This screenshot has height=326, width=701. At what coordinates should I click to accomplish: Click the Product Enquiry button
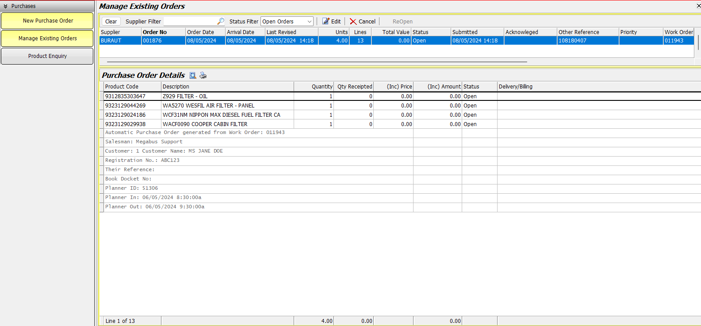click(47, 56)
